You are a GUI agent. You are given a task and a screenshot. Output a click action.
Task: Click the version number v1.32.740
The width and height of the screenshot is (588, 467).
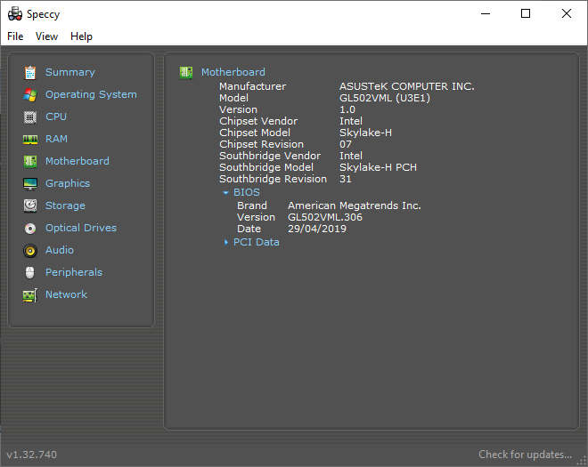32,455
